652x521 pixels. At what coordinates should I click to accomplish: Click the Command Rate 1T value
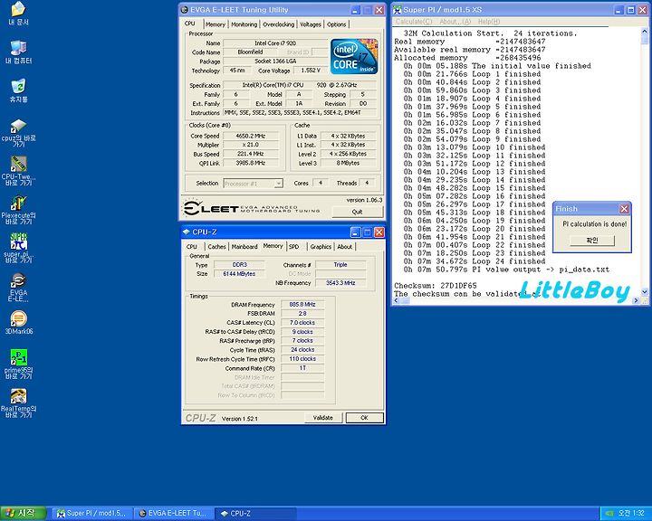(302, 368)
